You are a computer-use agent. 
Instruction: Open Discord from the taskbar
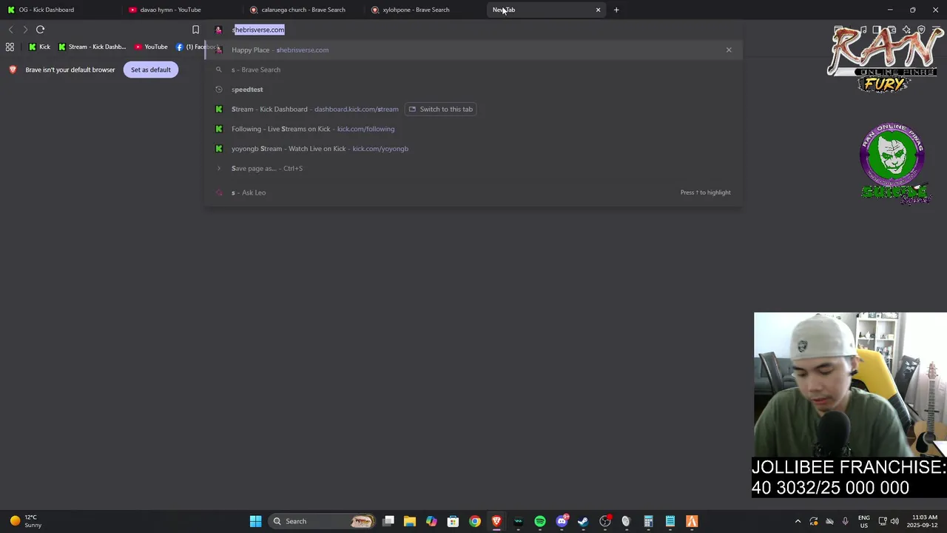click(x=562, y=521)
